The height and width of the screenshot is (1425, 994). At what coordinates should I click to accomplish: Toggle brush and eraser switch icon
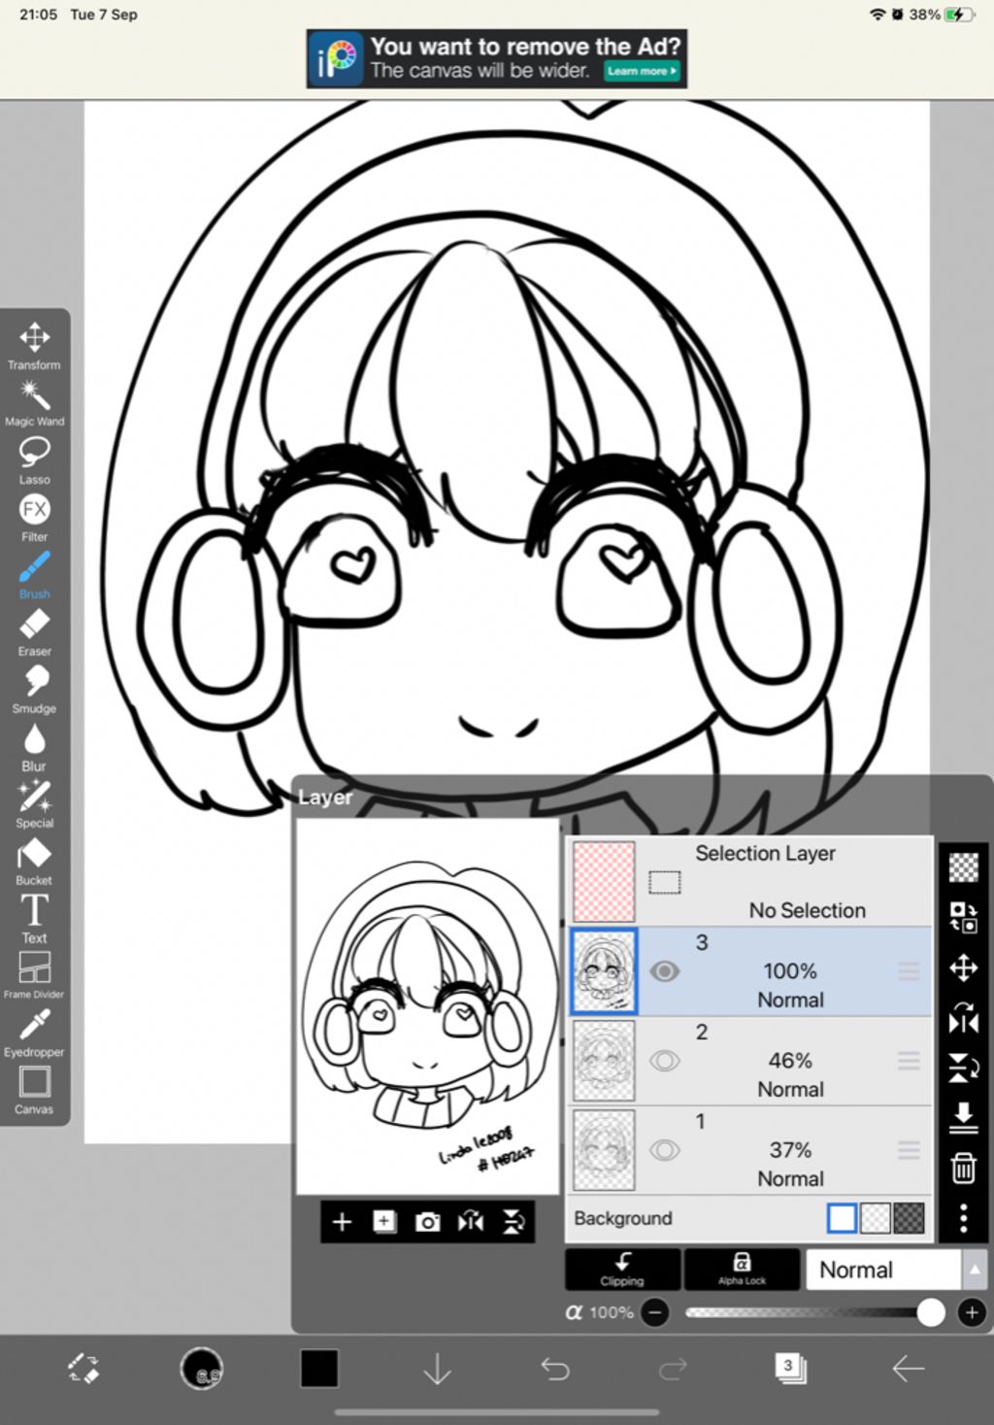pyautogui.click(x=83, y=1369)
